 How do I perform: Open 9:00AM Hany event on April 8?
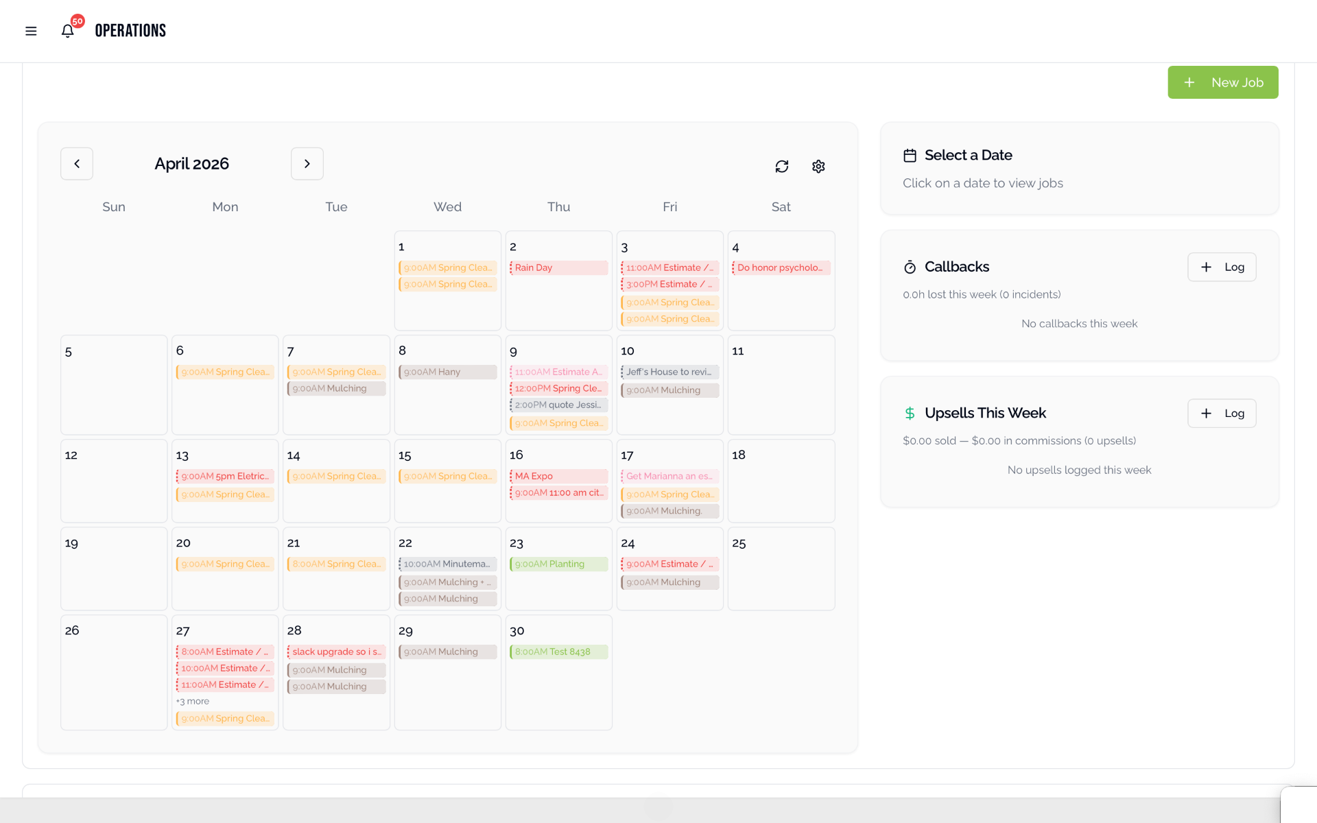click(x=448, y=372)
